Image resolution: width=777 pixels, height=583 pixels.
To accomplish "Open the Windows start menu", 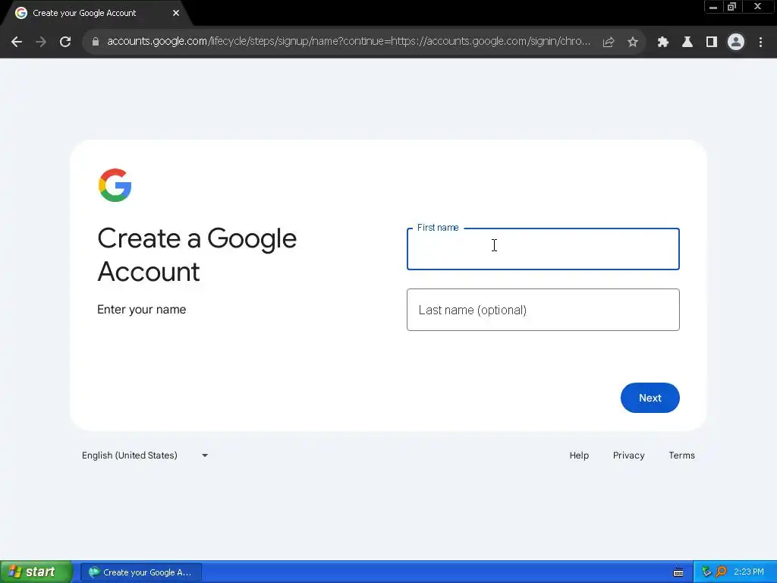I will point(36,572).
